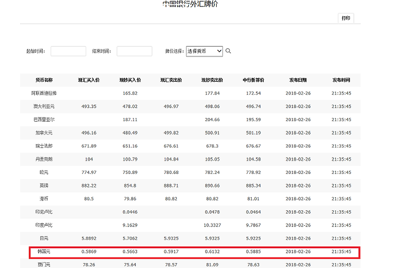Click the value 81.01 in the 港币 row
This screenshot has width=394, height=268.
pos(253,199)
